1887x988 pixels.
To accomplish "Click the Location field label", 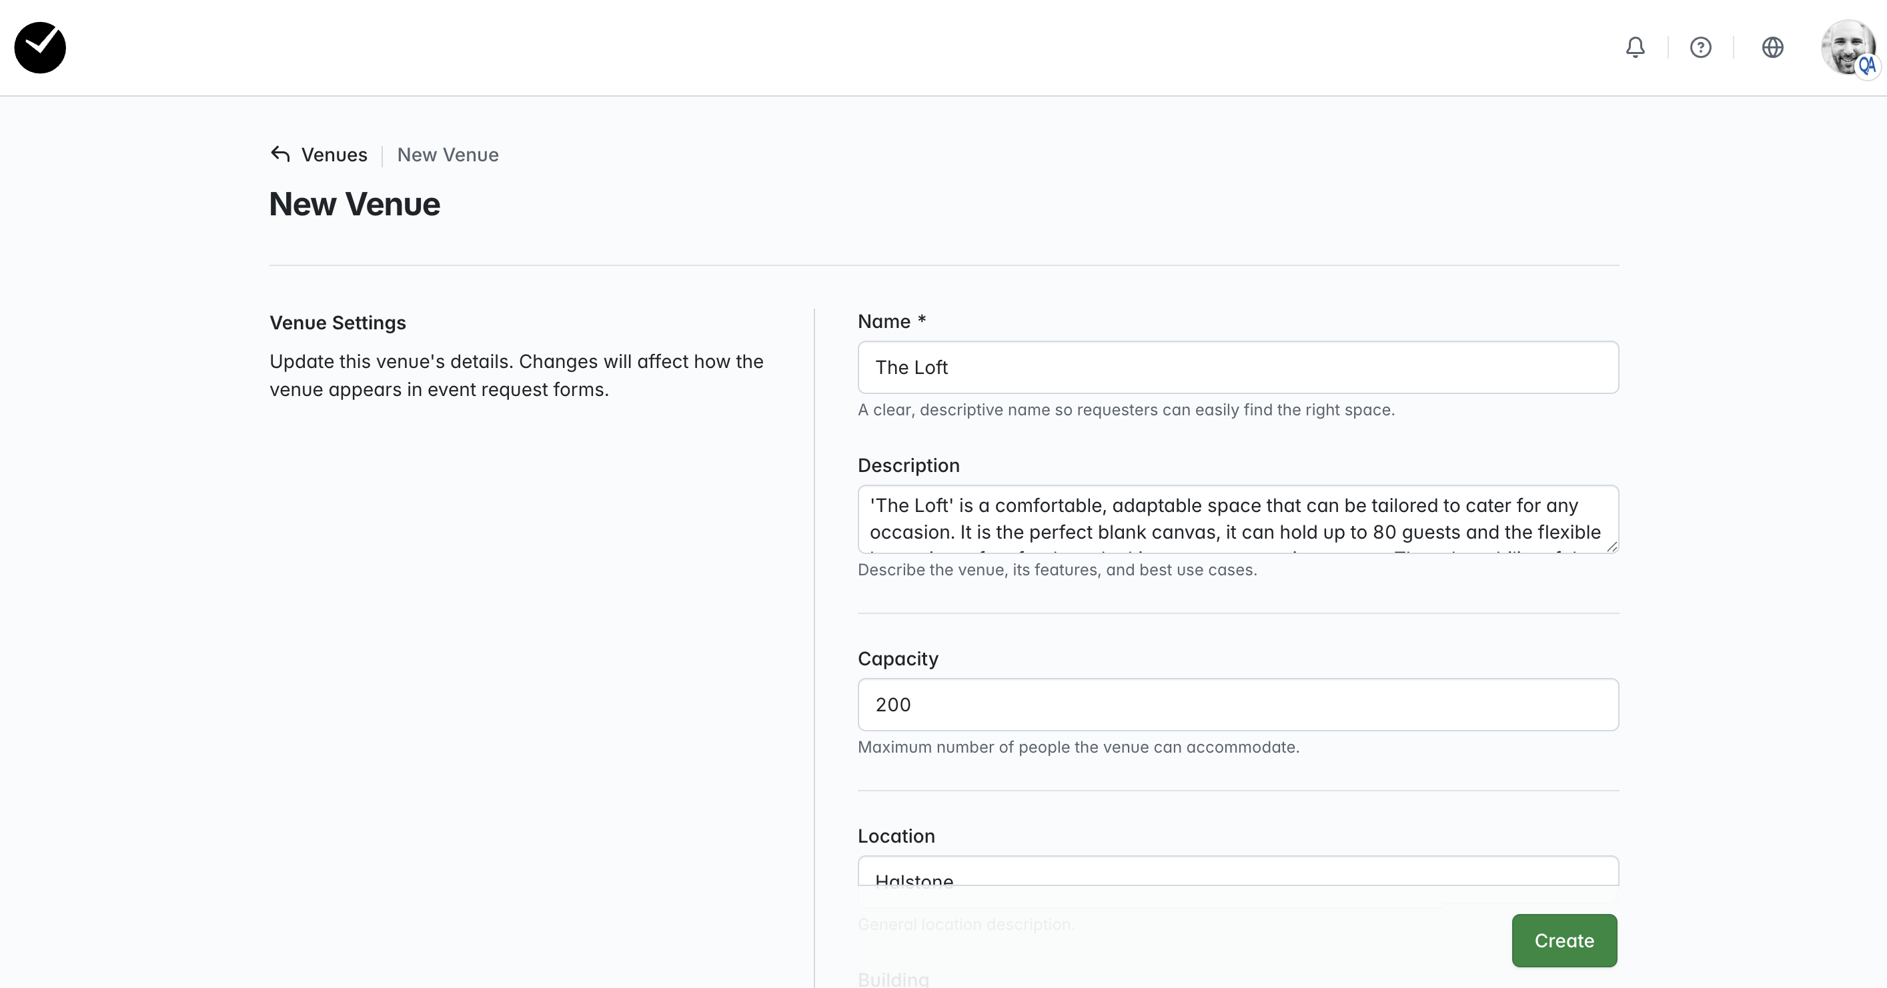I will coord(896,835).
